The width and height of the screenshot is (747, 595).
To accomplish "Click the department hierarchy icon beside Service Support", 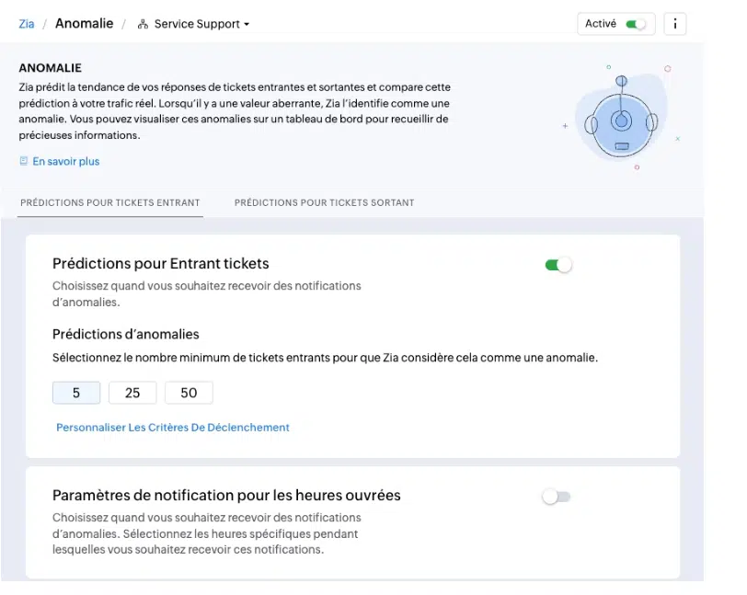I will (143, 24).
